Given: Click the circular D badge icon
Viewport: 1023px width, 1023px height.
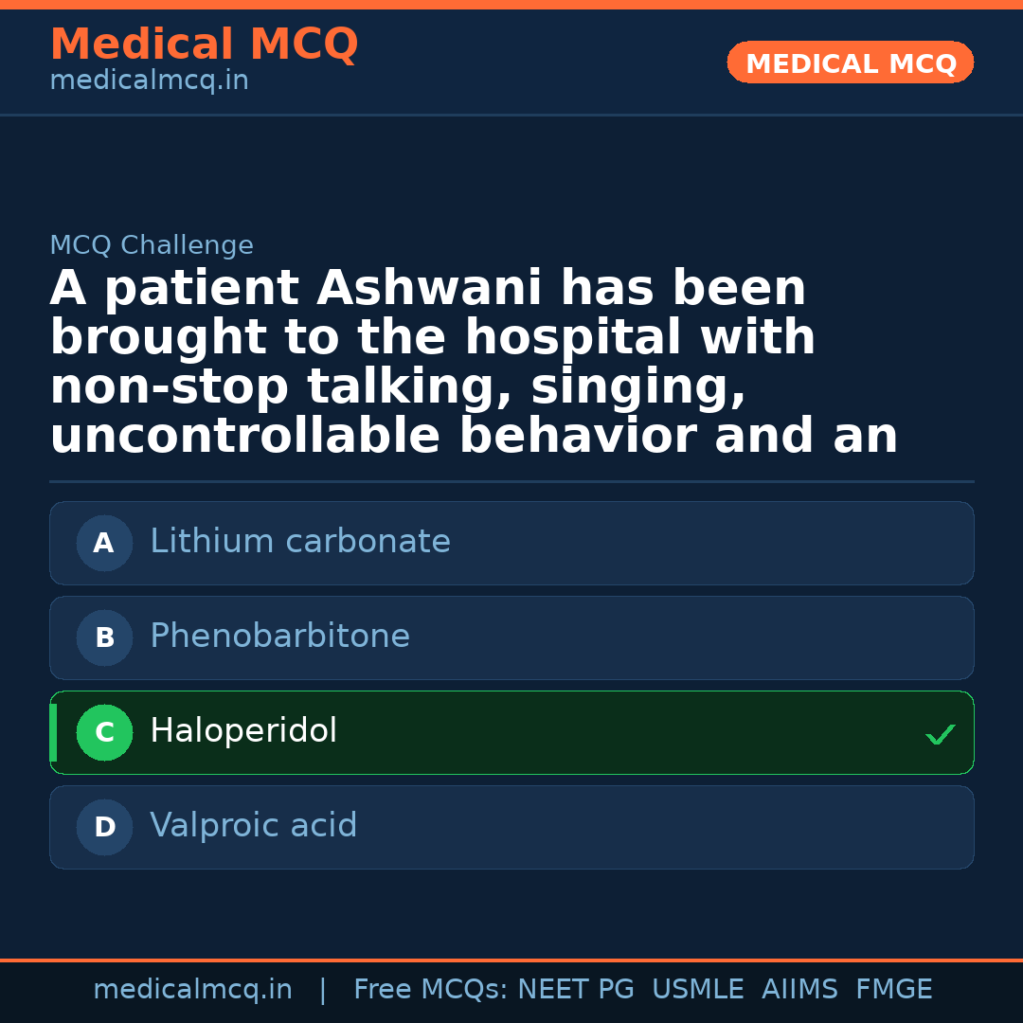Looking at the screenshot, I should [x=104, y=827].
